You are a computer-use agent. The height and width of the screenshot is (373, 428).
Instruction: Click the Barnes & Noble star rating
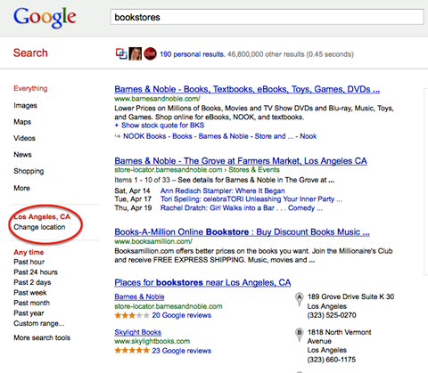pos(132,315)
